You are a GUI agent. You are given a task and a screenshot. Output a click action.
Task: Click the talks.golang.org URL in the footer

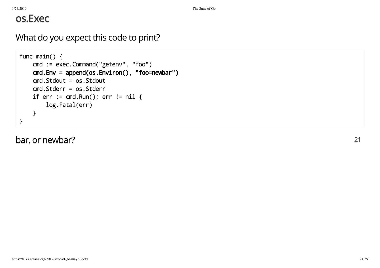pos(50,259)
